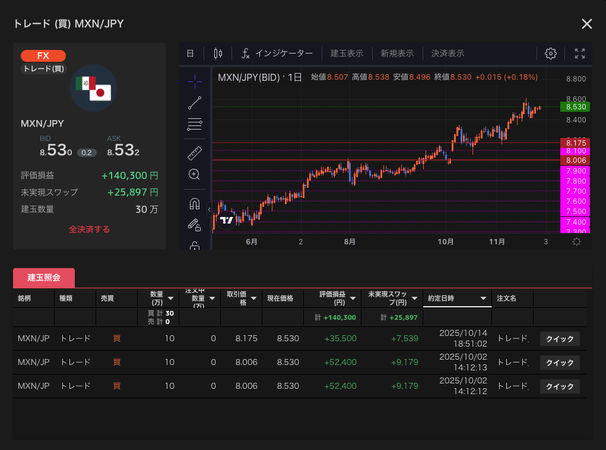Switch to the 建玉照会 tab
The image size is (606, 450).
[x=44, y=278]
